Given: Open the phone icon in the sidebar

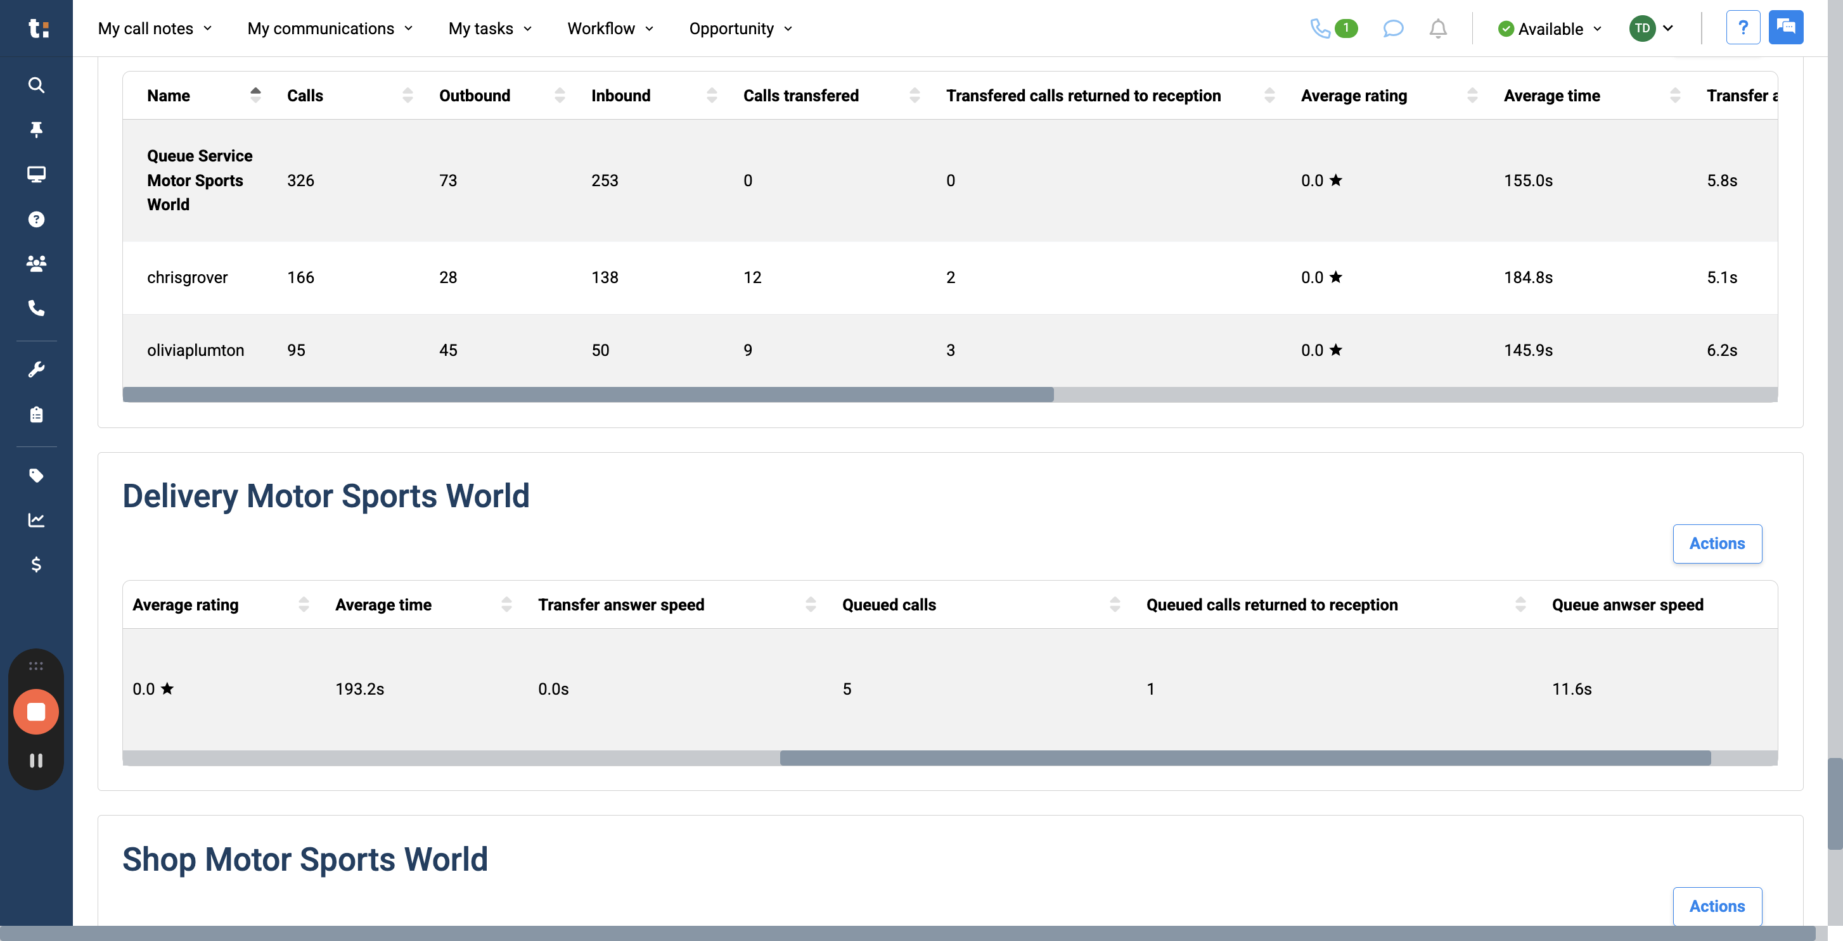Looking at the screenshot, I should [35, 309].
